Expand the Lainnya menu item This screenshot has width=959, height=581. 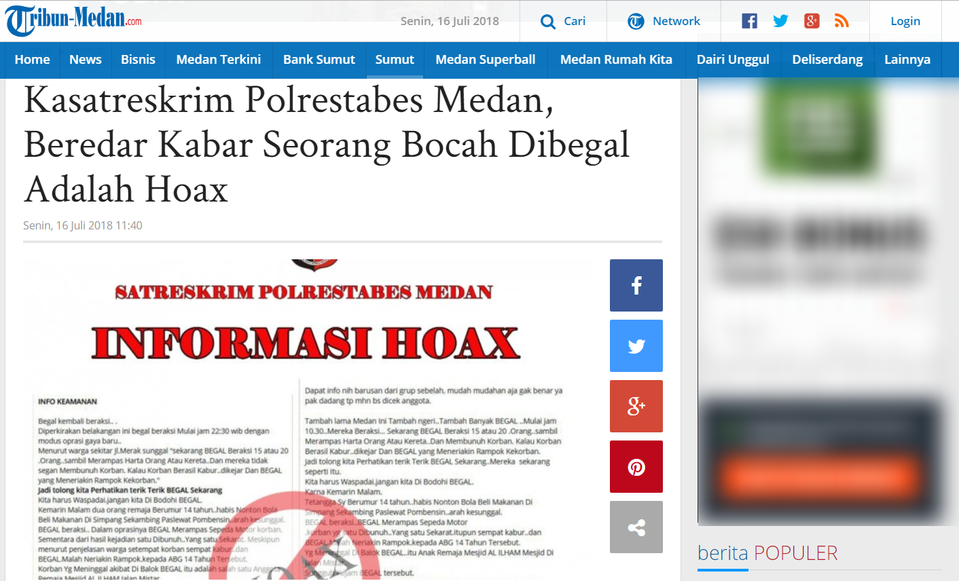point(907,60)
